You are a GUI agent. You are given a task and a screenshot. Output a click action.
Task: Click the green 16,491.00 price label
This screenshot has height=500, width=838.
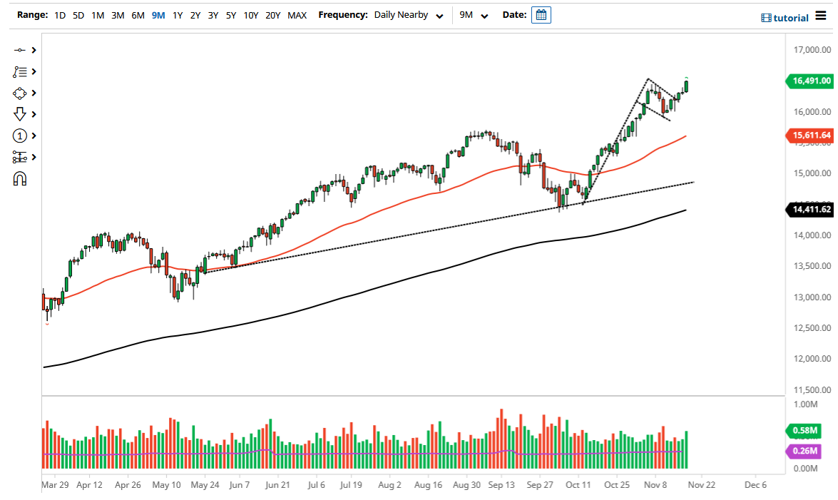pyautogui.click(x=809, y=81)
